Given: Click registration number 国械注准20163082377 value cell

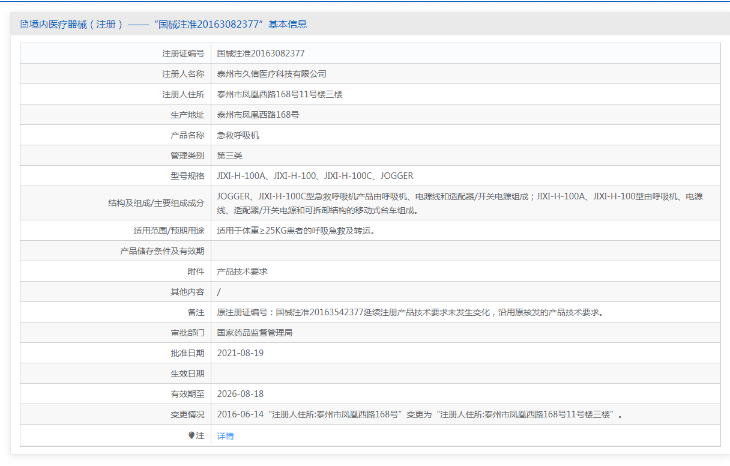Looking at the screenshot, I should pos(261,53).
